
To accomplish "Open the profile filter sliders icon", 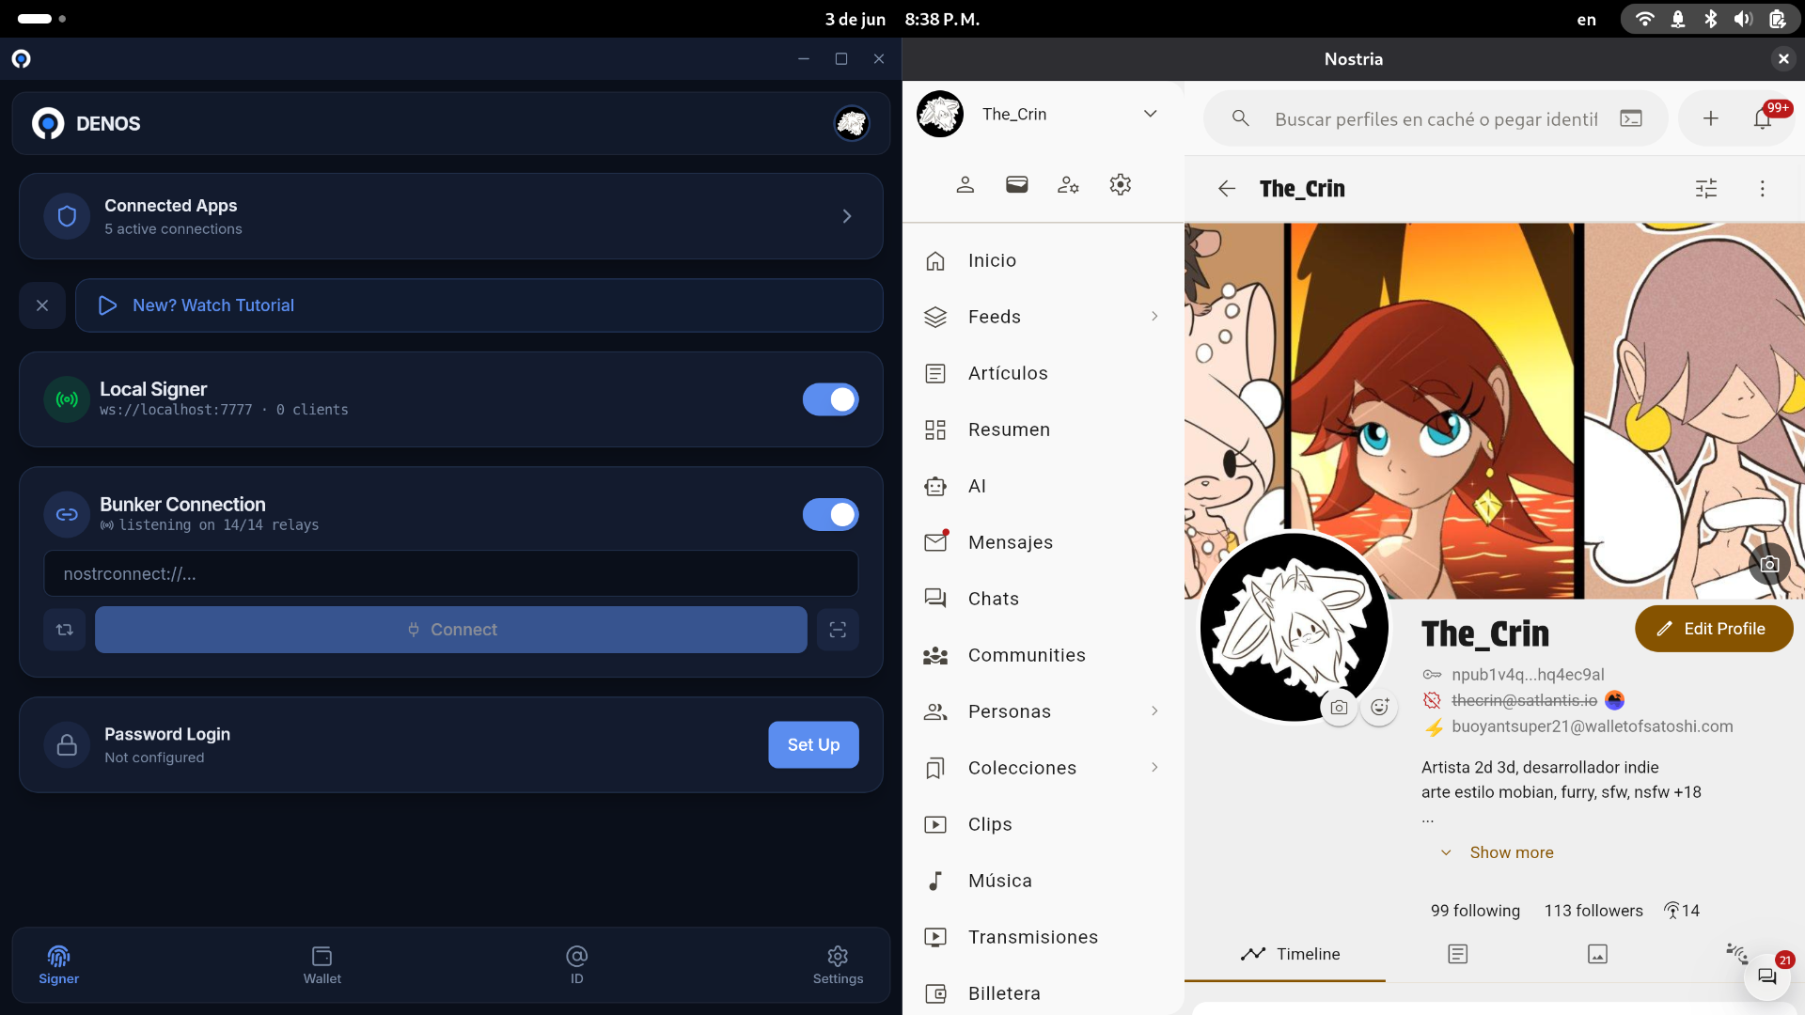I will tap(1706, 189).
